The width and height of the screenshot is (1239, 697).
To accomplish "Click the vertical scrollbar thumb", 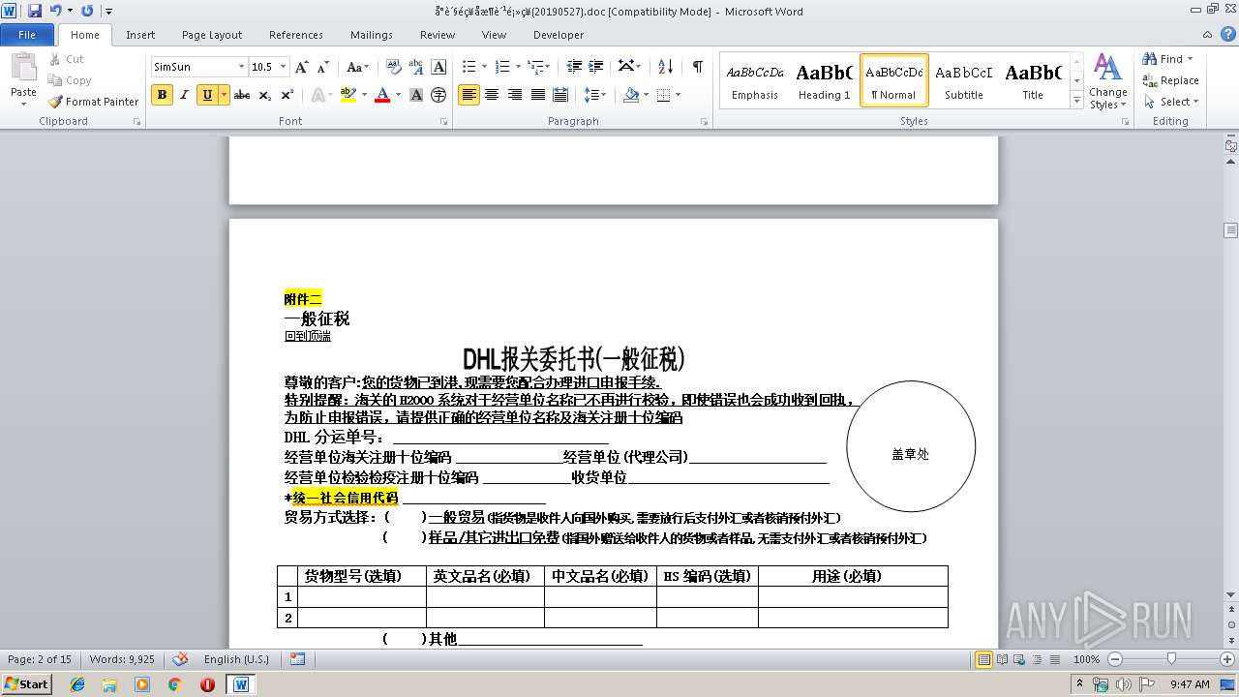I will [x=1230, y=230].
